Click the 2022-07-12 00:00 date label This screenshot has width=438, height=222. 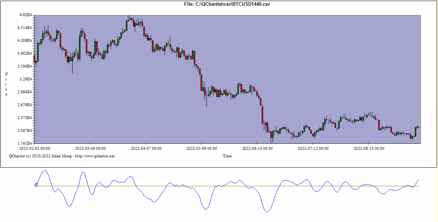tap(313, 148)
